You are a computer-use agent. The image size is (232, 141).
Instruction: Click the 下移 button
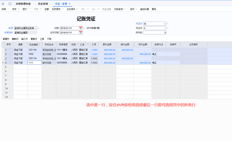pos(49,39)
